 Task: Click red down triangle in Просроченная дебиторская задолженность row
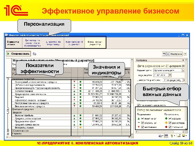coord(74,88)
